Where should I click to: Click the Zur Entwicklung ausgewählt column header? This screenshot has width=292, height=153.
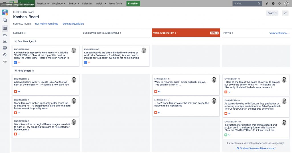pos(102,33)
